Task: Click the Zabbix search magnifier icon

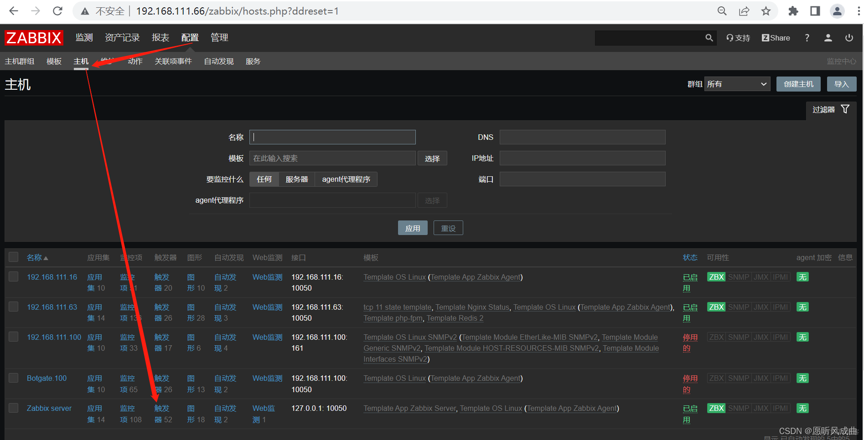Action: pos(709,38)
